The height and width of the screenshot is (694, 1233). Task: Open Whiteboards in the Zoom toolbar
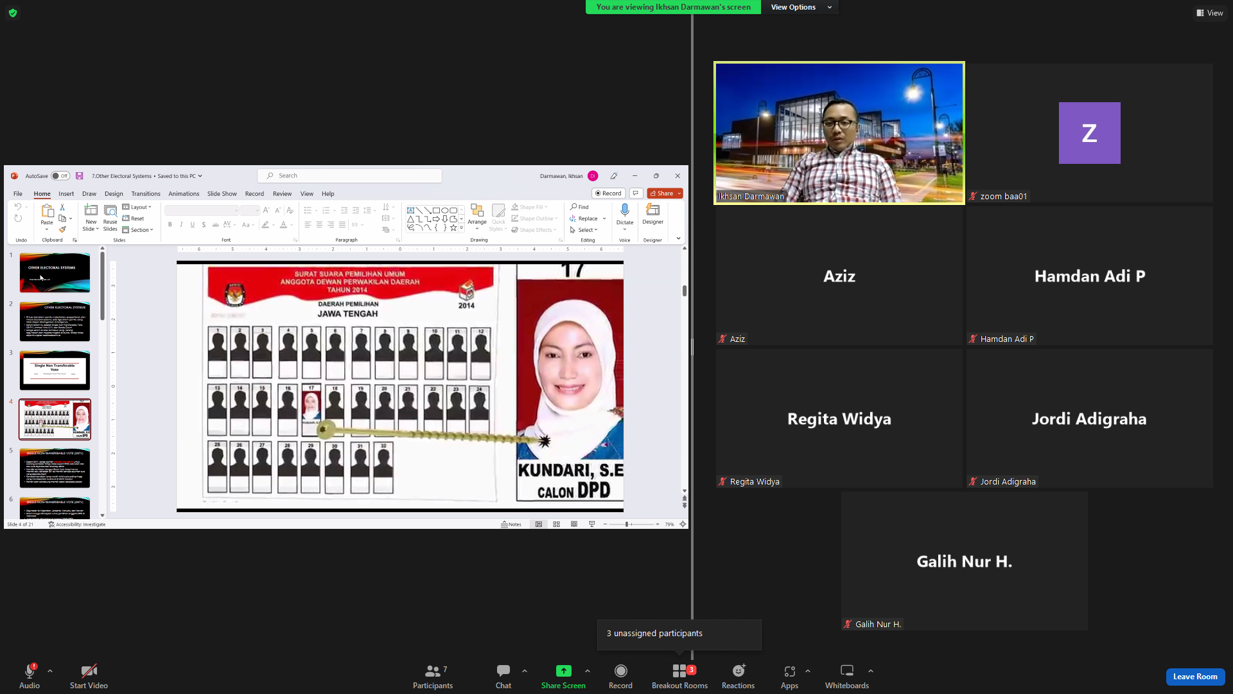point(847,676)
